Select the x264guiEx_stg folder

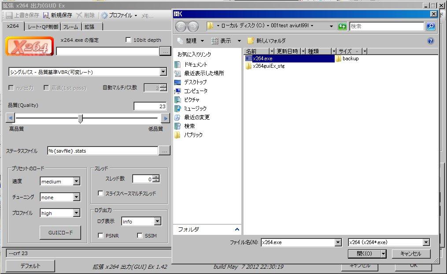(x=265, y=66)
